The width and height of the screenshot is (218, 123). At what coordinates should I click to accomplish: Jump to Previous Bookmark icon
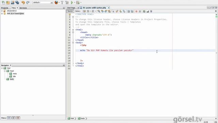[x=117, y=11]
